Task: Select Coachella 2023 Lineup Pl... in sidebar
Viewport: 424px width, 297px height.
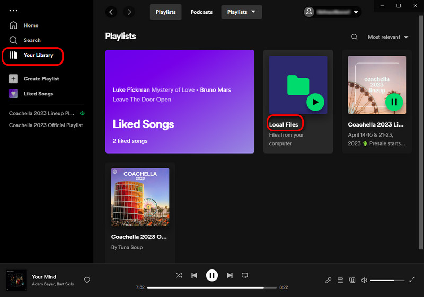Action: click(x=41, y=113)
